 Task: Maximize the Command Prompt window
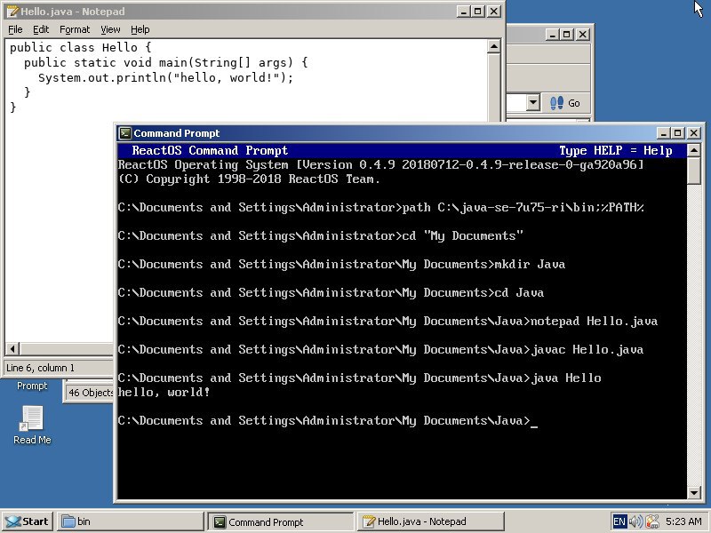pos(678,132)
